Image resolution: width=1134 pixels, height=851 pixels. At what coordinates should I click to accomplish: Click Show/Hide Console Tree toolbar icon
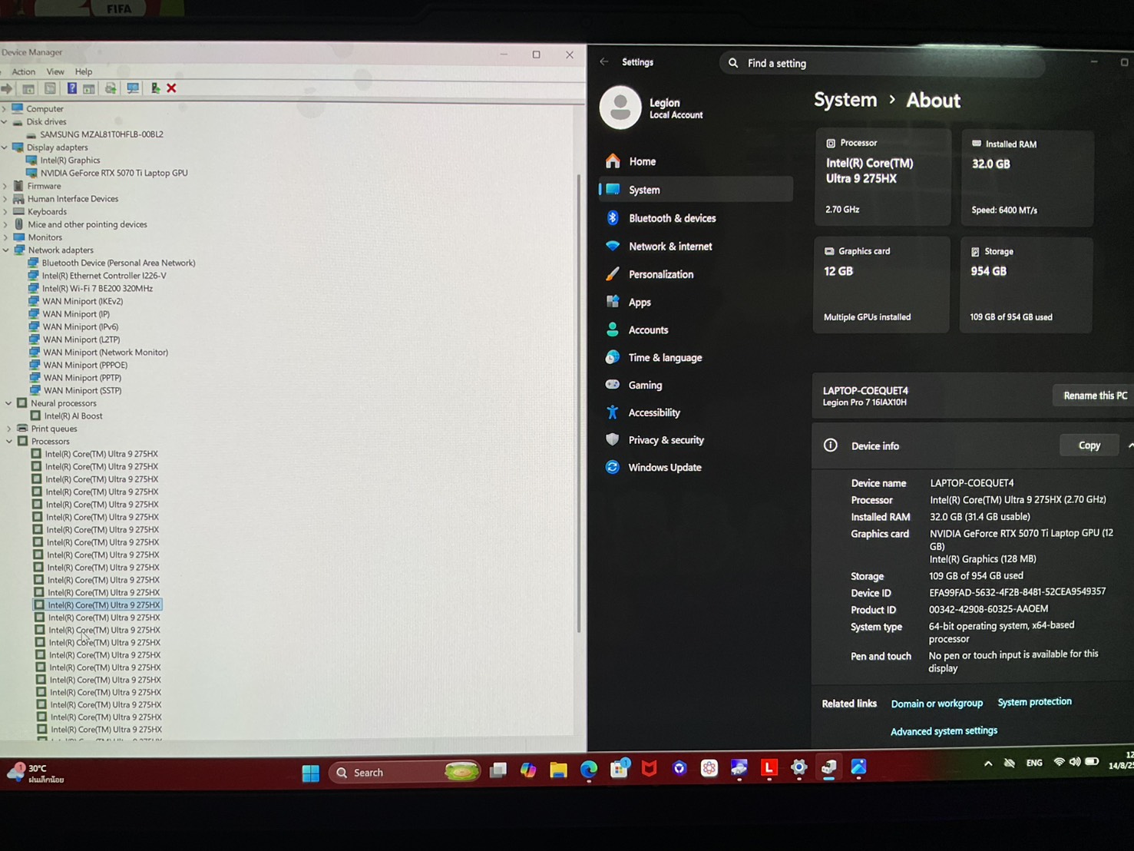pyautogui.click(x=28, y=88)
